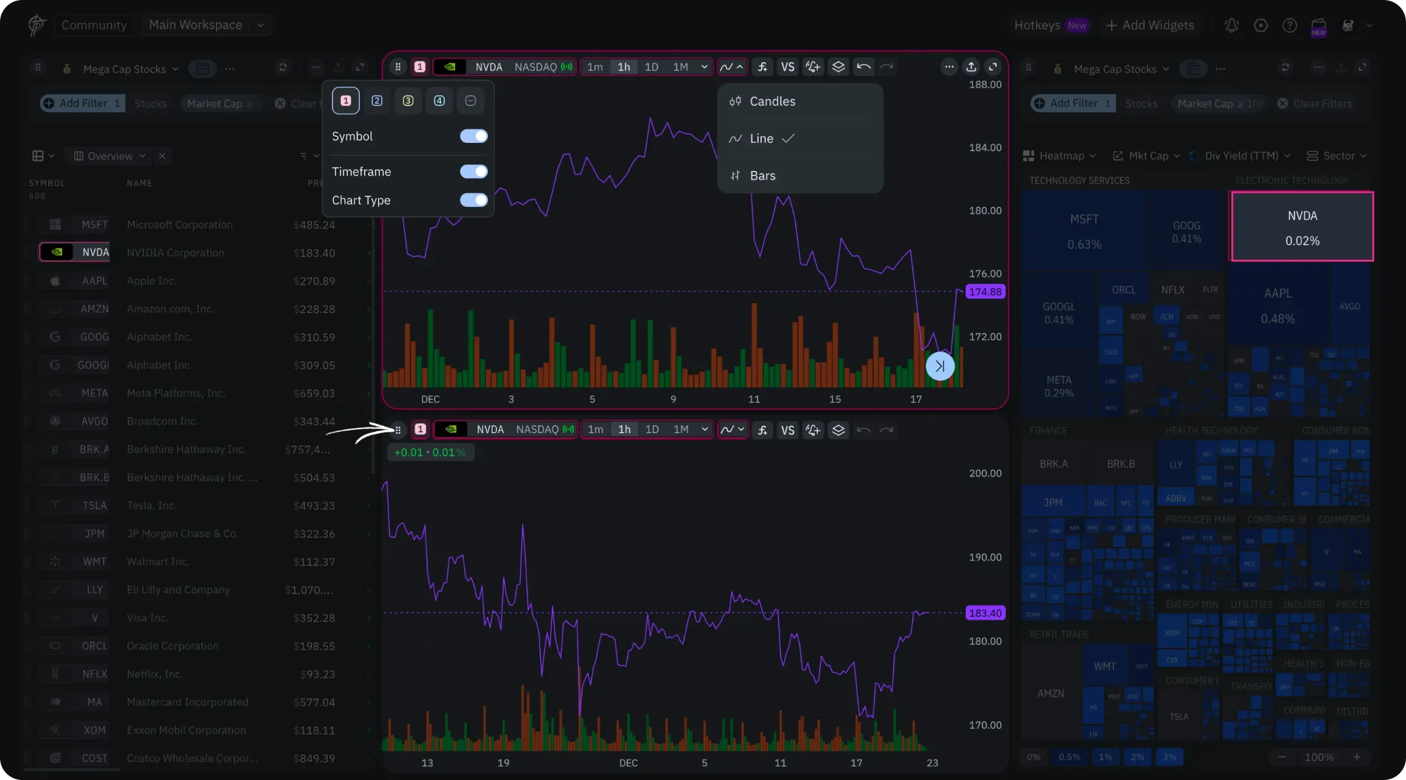The width and height of the screenshot is (1406, 780).
Task: Toggle the Symbol link switch off
Action: pyautogui.click(x=474, y=136)
